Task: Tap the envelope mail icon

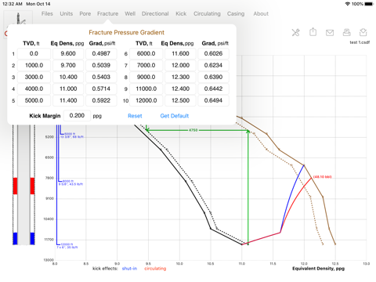Action: 330,33
